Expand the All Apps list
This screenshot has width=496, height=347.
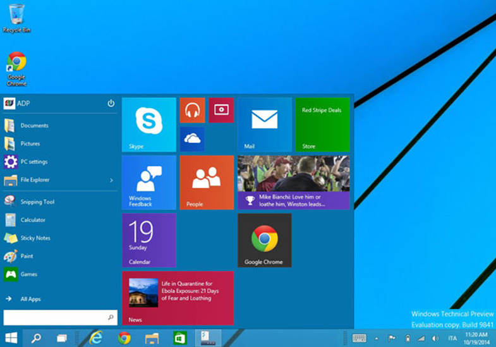60,299
